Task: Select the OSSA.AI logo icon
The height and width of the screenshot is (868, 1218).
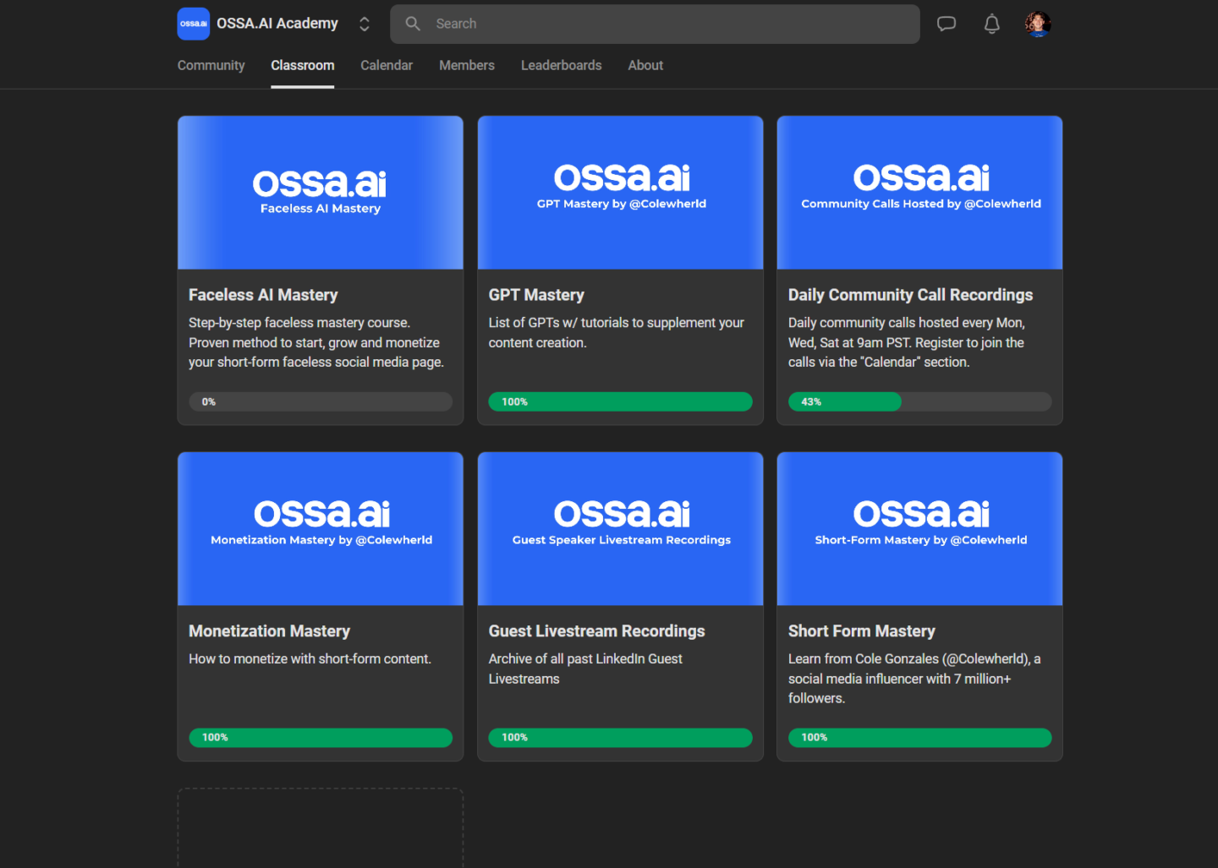Action: click(193, 23)
